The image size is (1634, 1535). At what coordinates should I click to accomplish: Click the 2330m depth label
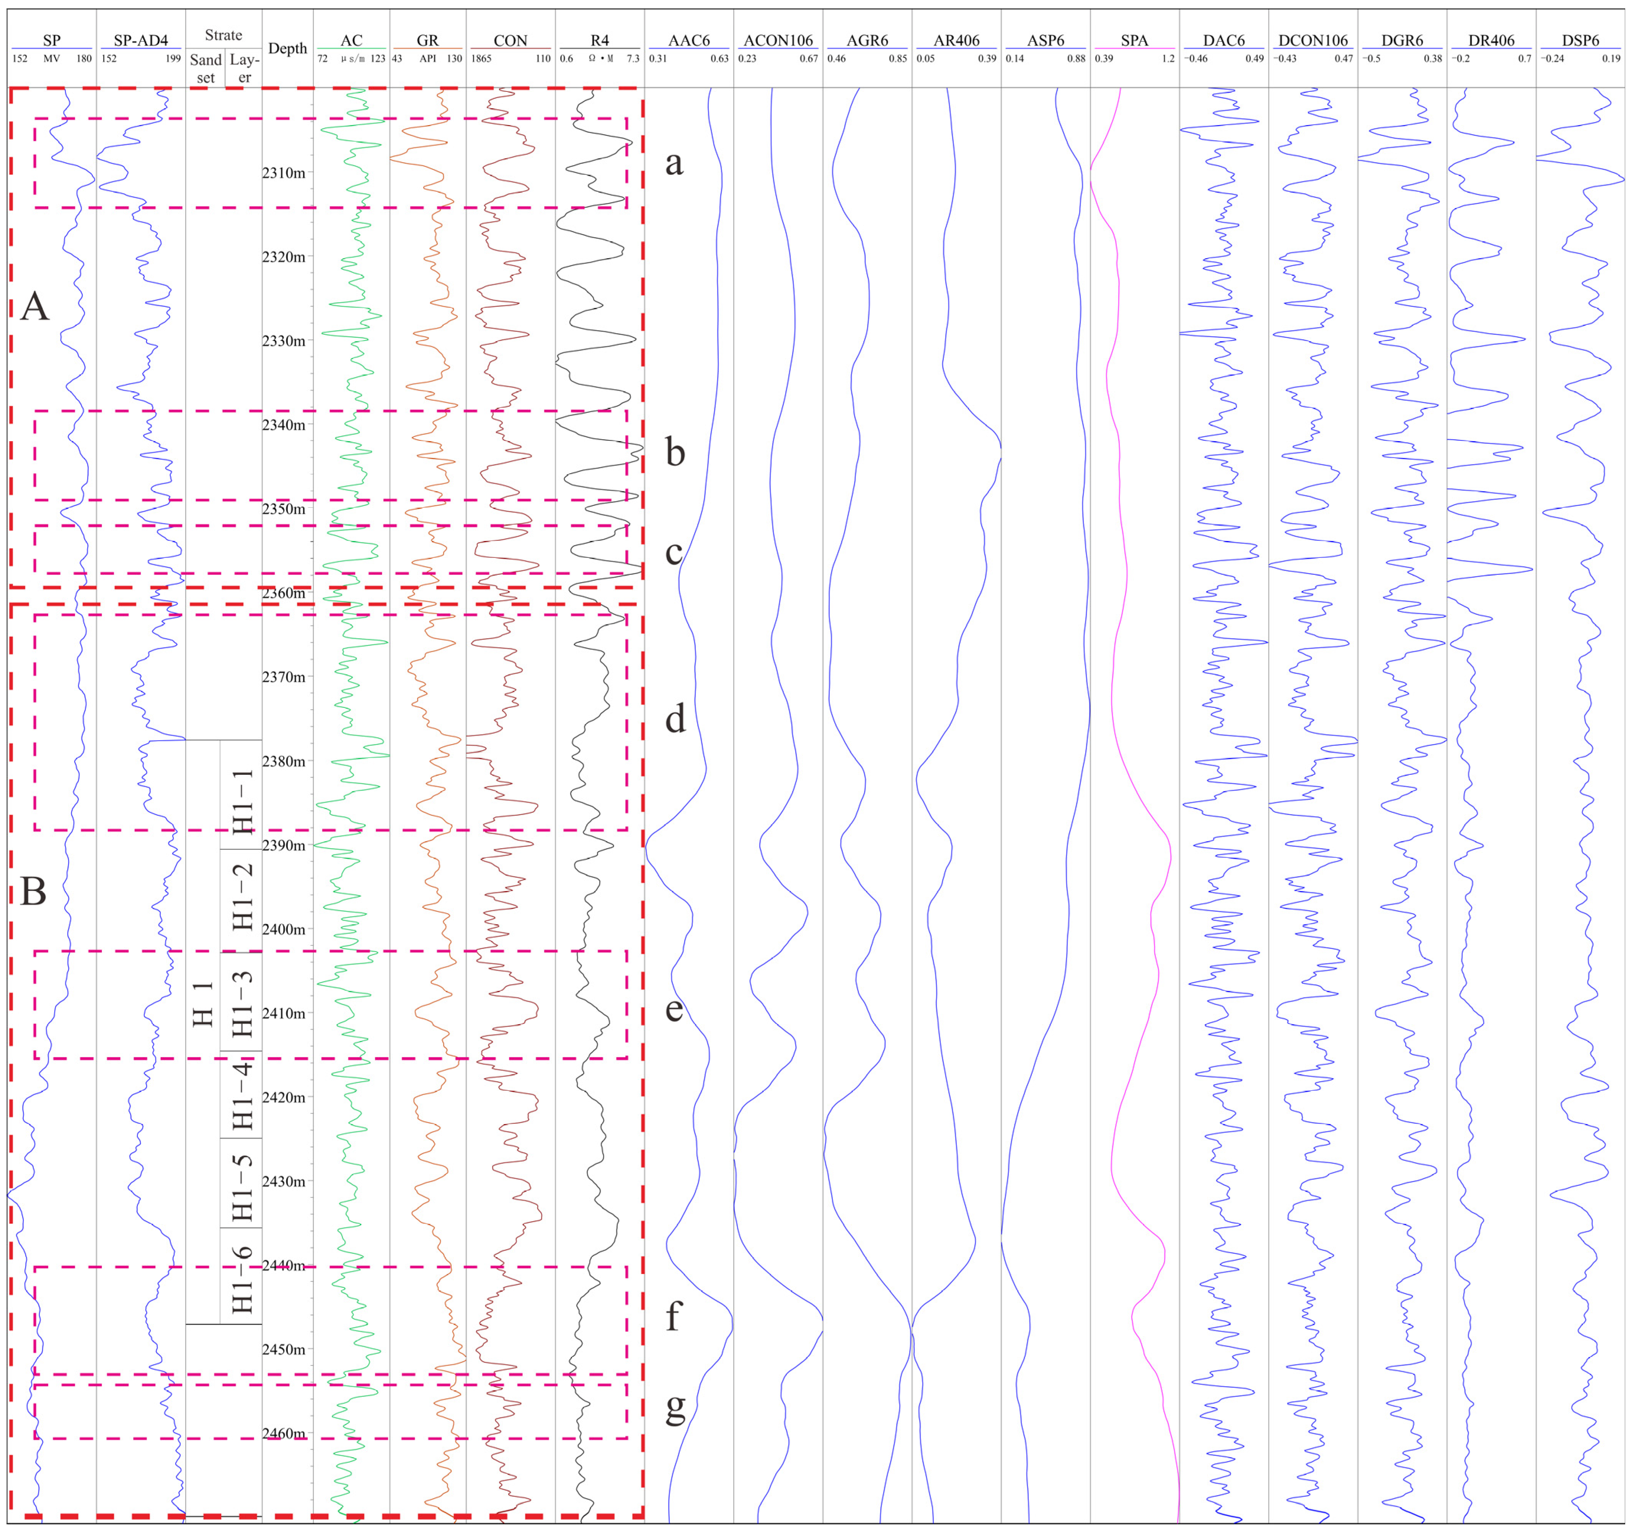284,341
